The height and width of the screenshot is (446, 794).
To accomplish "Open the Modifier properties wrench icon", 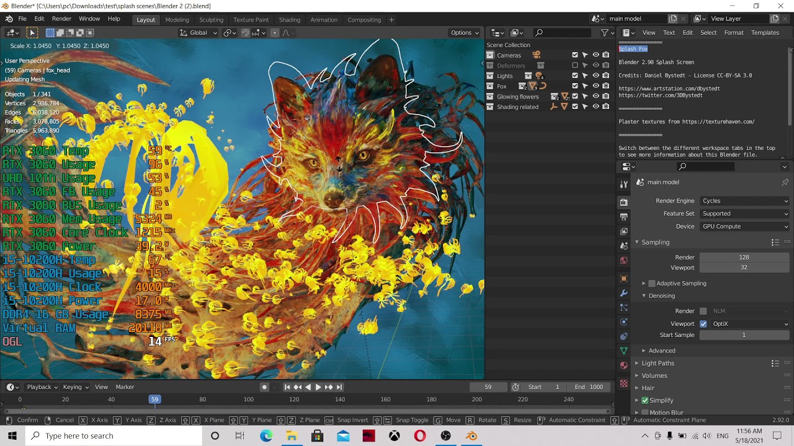I will [624, 293].
